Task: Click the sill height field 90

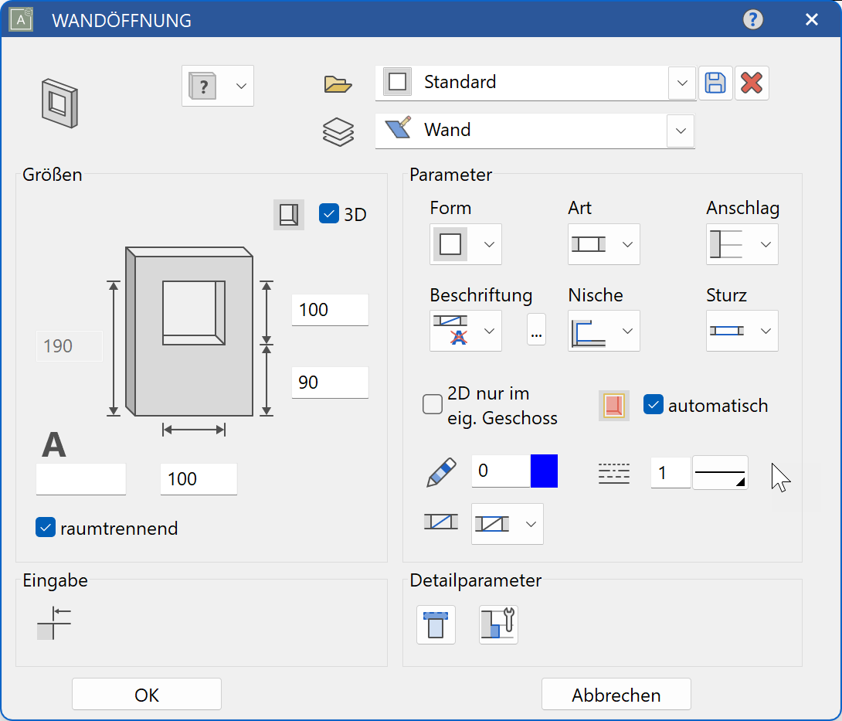Action: pyautogui.click(x=331, y=383)
